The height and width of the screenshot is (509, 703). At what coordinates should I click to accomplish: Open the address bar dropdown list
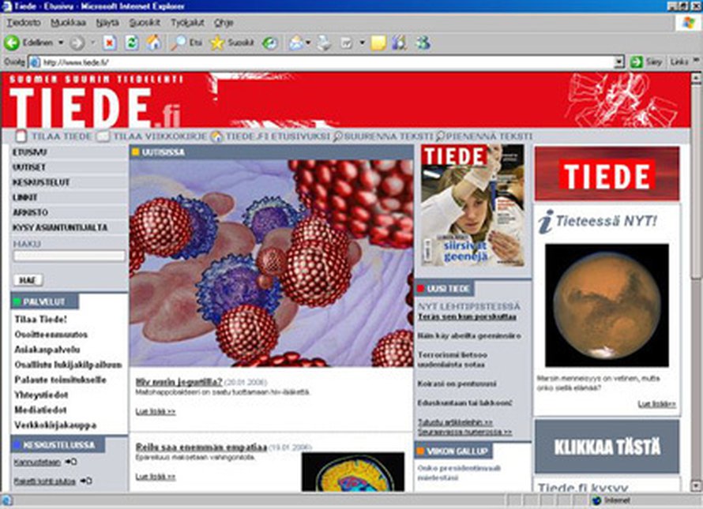point(619,62)
